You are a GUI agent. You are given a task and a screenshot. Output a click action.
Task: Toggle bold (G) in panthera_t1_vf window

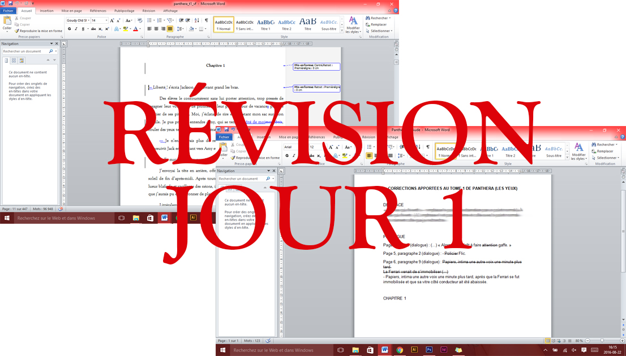pyautogui.click(x=70, y=29)
